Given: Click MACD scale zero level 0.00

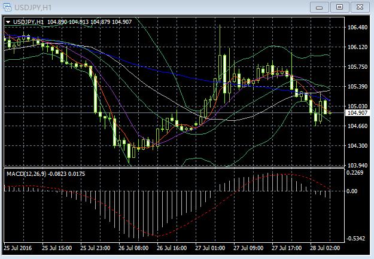Looking at the screenshot, I should pyautogui.click(x=352, y=191).
